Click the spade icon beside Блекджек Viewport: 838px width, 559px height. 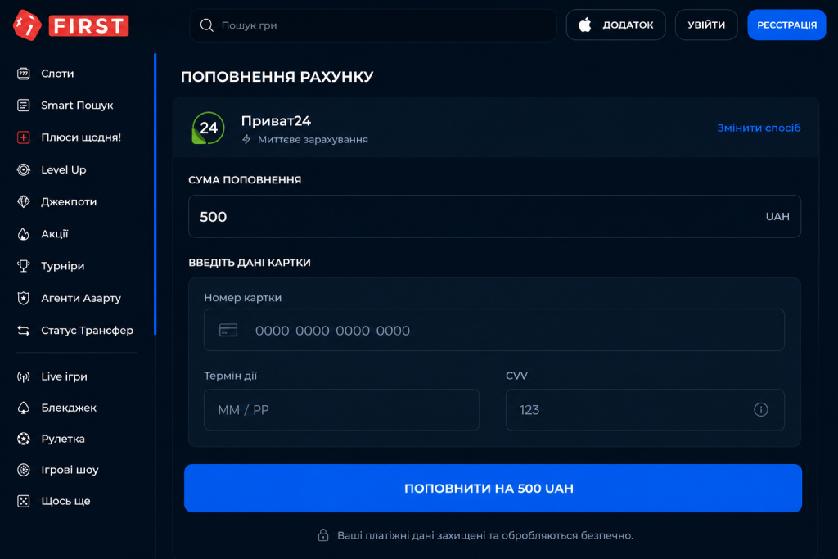(24, 408)
